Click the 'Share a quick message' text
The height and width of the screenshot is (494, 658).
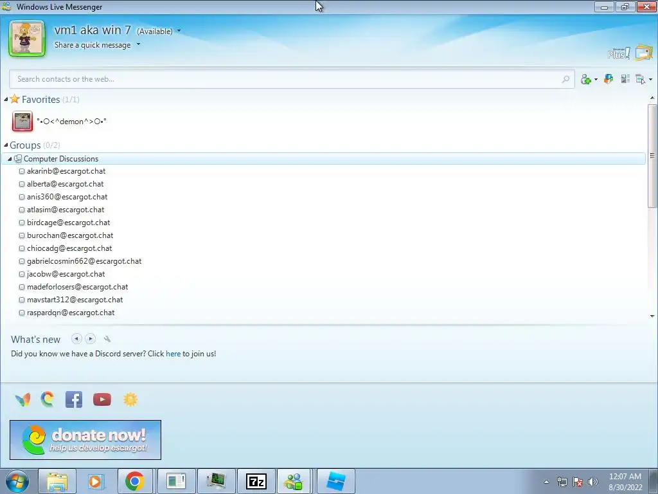[93, 45]
